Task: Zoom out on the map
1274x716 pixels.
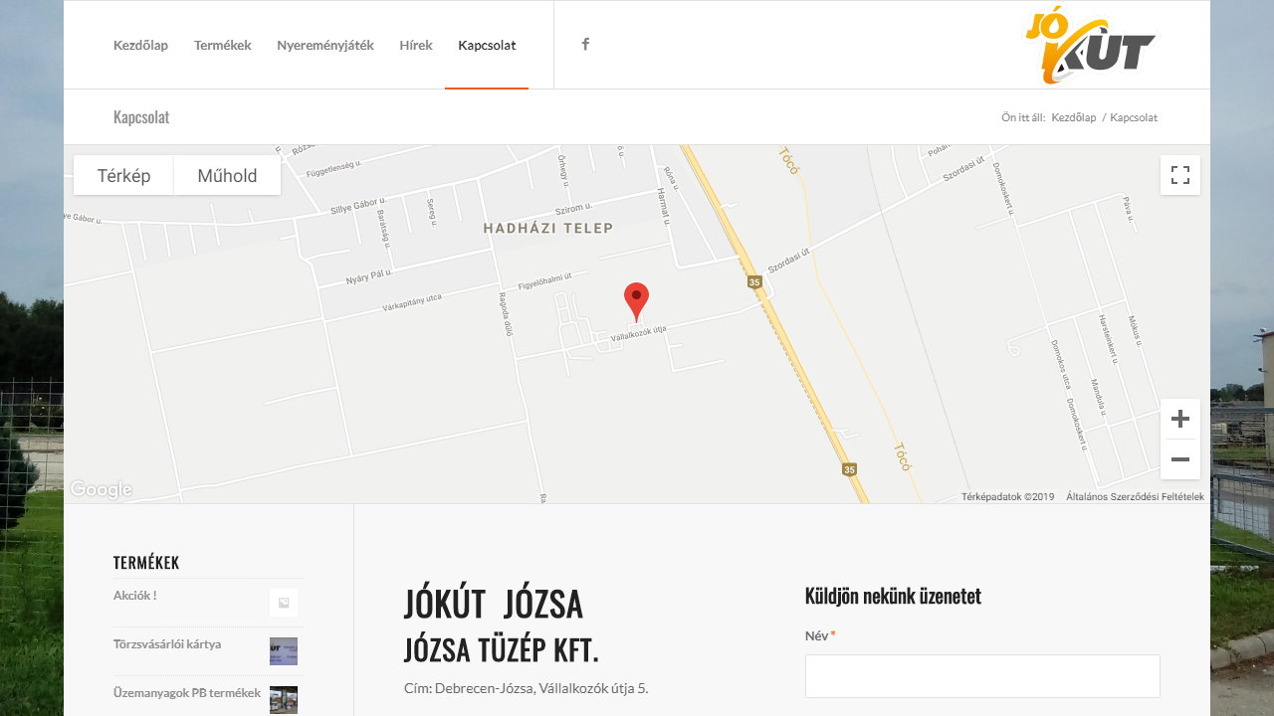Action: coord(1180,459)
